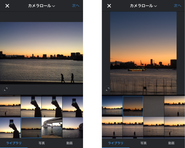
Task: Tap 次へ on the left screen
Action: click(x=75, y=6)
